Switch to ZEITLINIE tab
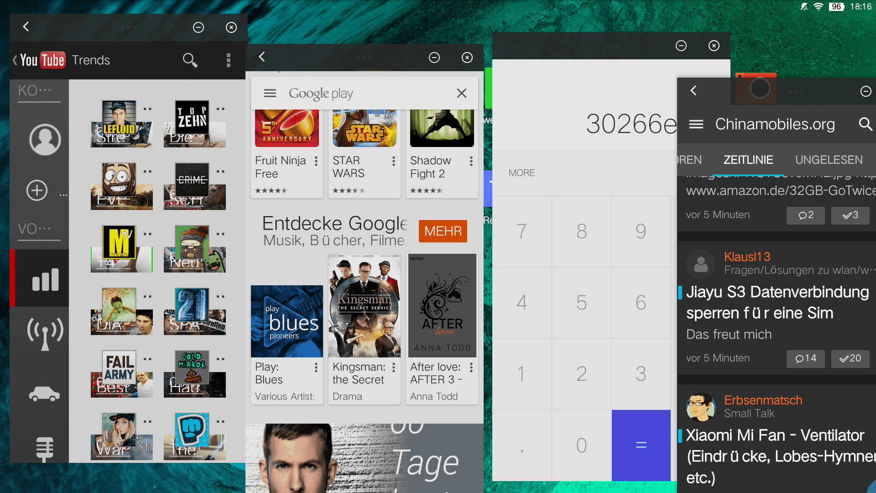The image size is (876, 493). (x=748, y=160)
